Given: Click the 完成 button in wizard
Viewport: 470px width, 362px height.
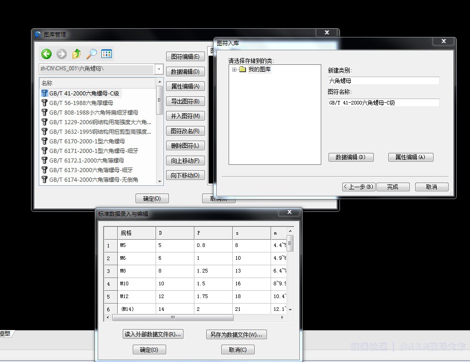Looking at the screenshot, I should [x=392, y=187].
